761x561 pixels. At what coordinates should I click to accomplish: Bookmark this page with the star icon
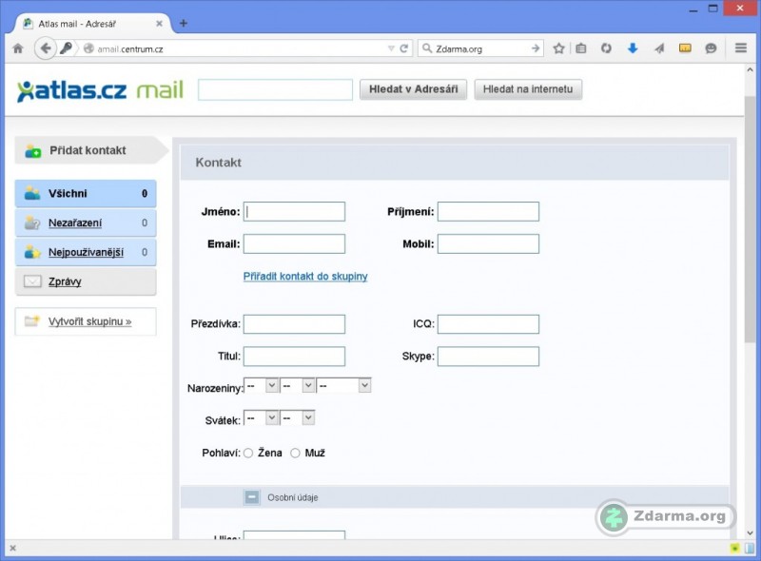click(x=558, y=48)
